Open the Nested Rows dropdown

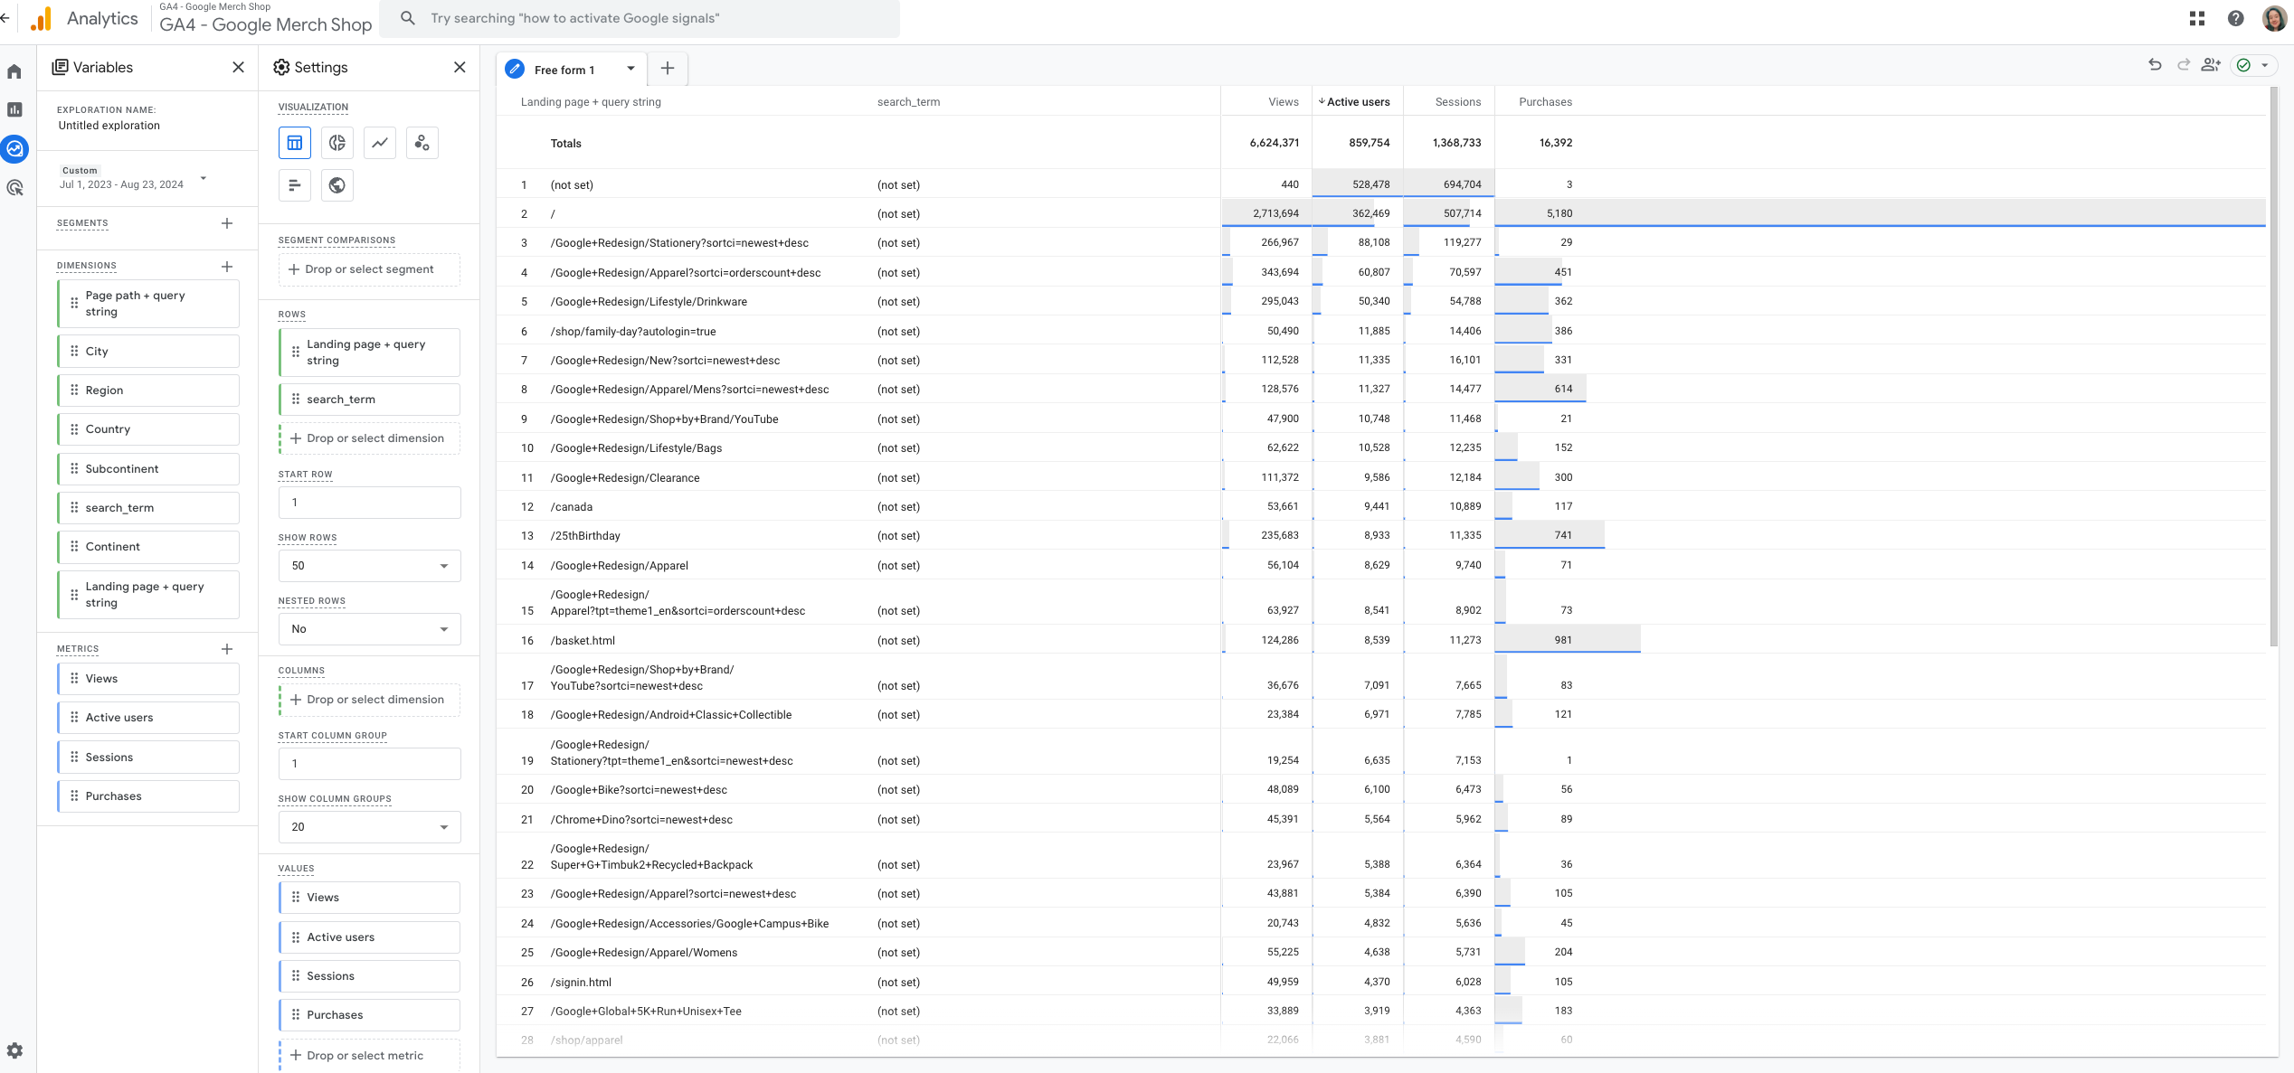point(370,629)
